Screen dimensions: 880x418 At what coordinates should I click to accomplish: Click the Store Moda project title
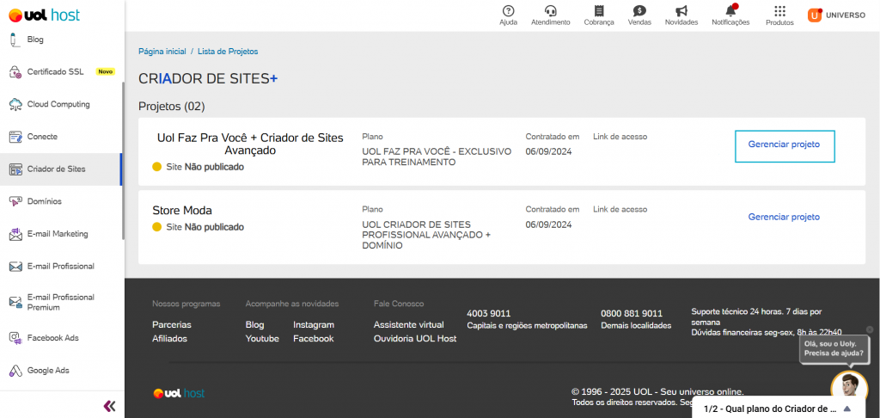coord(182,211)
